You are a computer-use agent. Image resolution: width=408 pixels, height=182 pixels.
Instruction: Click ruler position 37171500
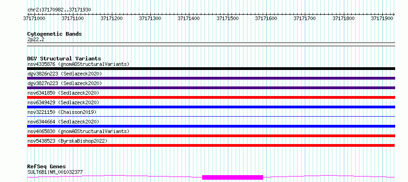click(x=227, y=19)
